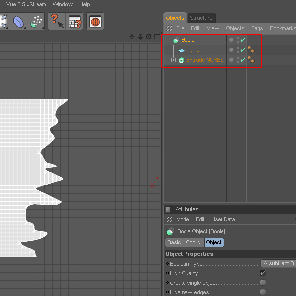This screenshot has width=296, height=296.
Task: Click Boole Object icon in Attributes header
Action: [170, 232]
